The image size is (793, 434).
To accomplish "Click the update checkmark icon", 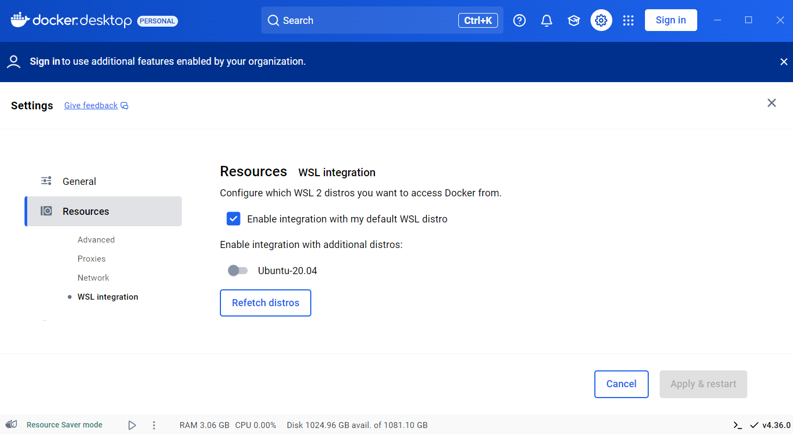I will click(x=754, y=425).
